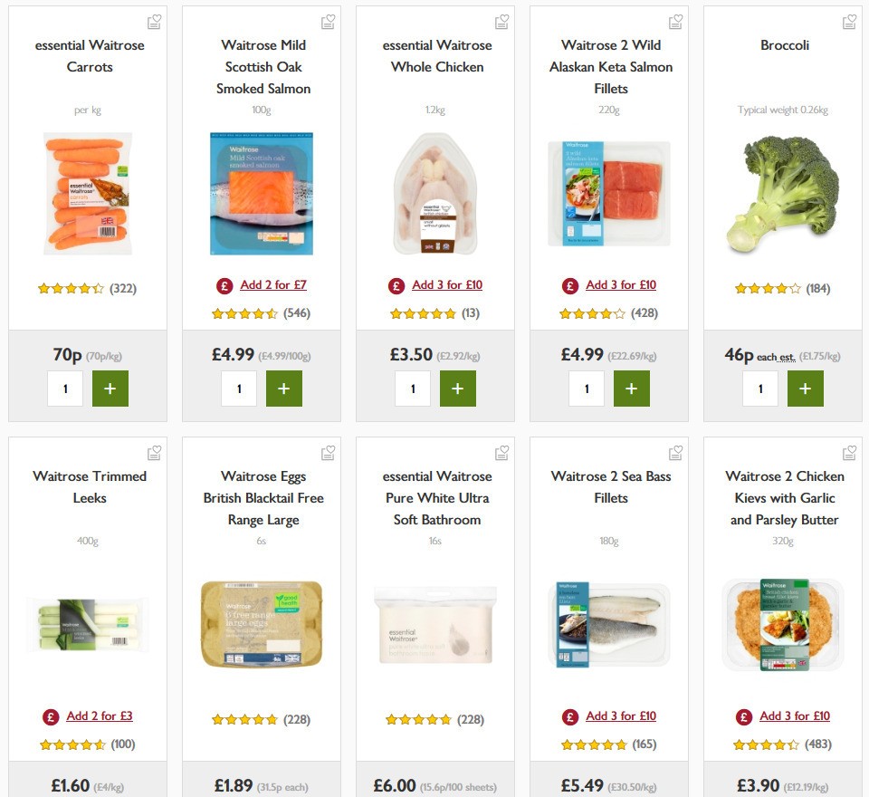The width and height of the screenshot is (869, 797).
Task: Save Waitrose 2 Sea Bass Fillets to list
Action: coord(675,451)
